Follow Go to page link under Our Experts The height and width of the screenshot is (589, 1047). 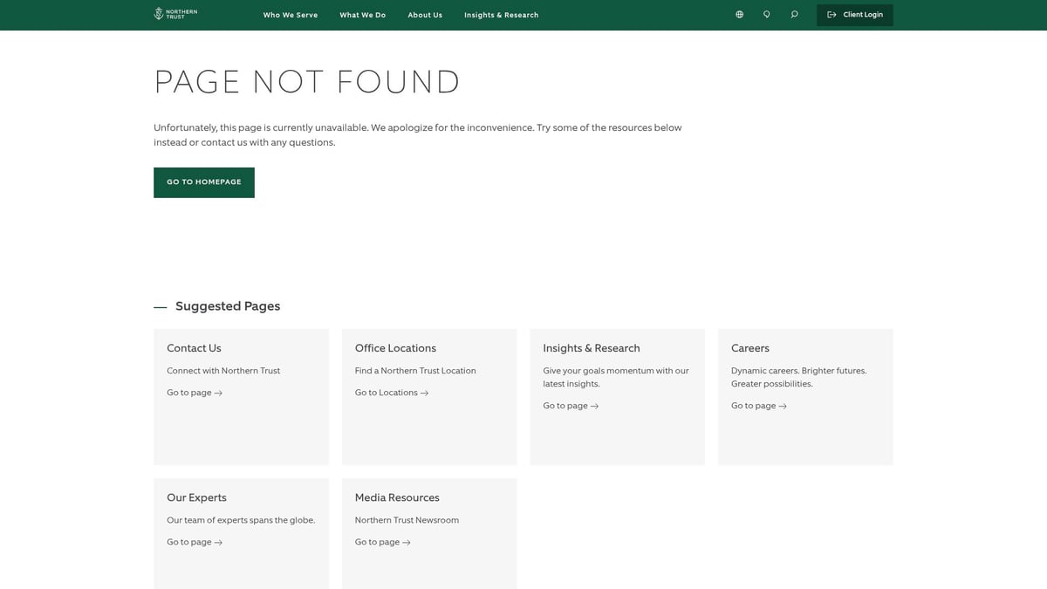(x=195, y=542)
